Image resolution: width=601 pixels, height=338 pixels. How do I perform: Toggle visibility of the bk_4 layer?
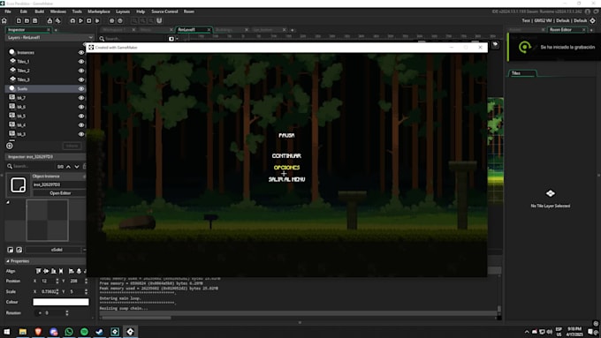click(x=81, y=125)
